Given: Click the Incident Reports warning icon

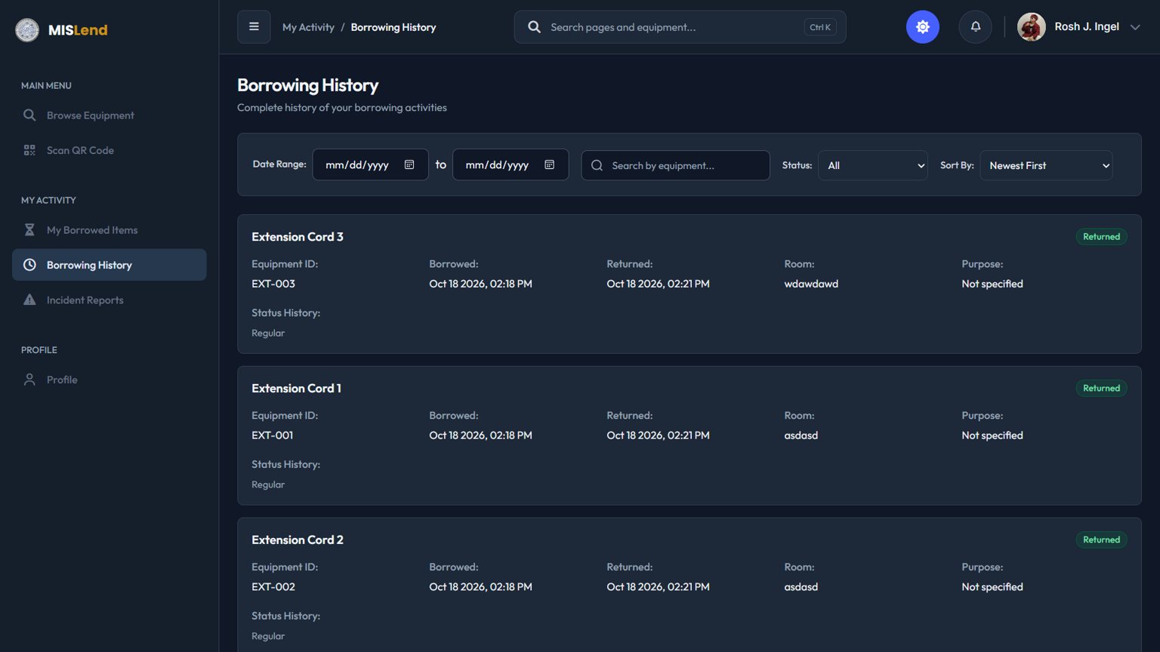Looking at the screenshot, I should coord(29,300).
